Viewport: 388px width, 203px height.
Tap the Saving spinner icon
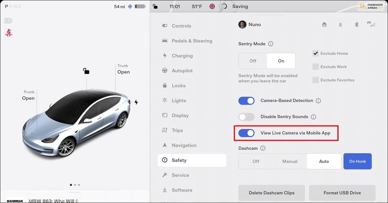(x=224, y=6)
